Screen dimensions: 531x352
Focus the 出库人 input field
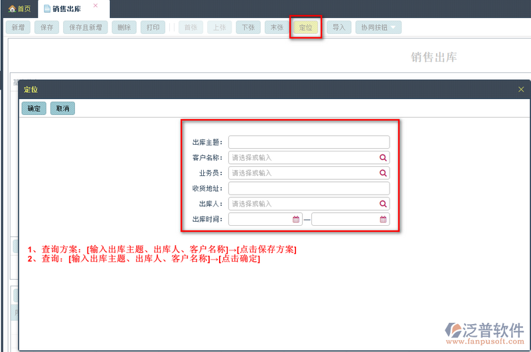coord(309,204)
